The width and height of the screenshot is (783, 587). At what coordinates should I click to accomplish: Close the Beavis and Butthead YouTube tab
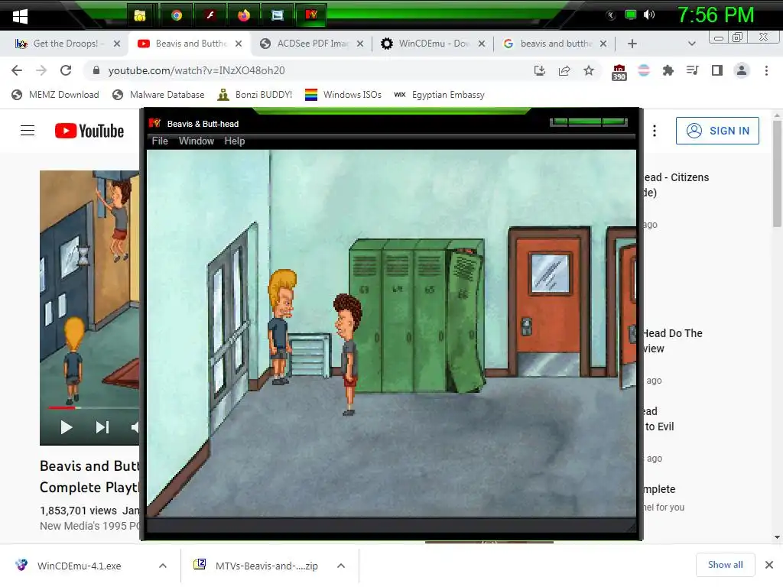(x=239, y=44)
